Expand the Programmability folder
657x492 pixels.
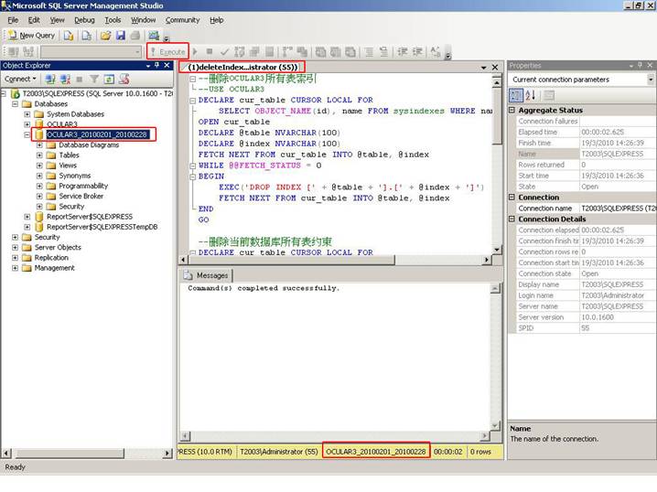click(x=39, y=186)
